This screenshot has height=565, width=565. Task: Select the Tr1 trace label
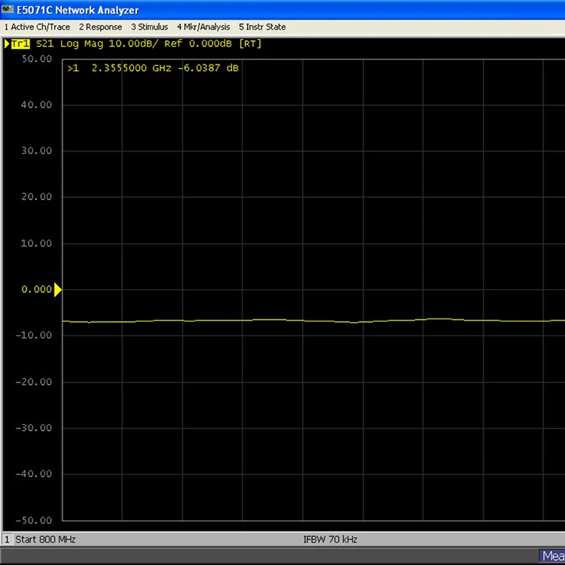coord(20,44)
